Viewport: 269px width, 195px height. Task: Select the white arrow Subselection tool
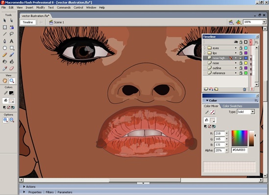tap(11, 21)
